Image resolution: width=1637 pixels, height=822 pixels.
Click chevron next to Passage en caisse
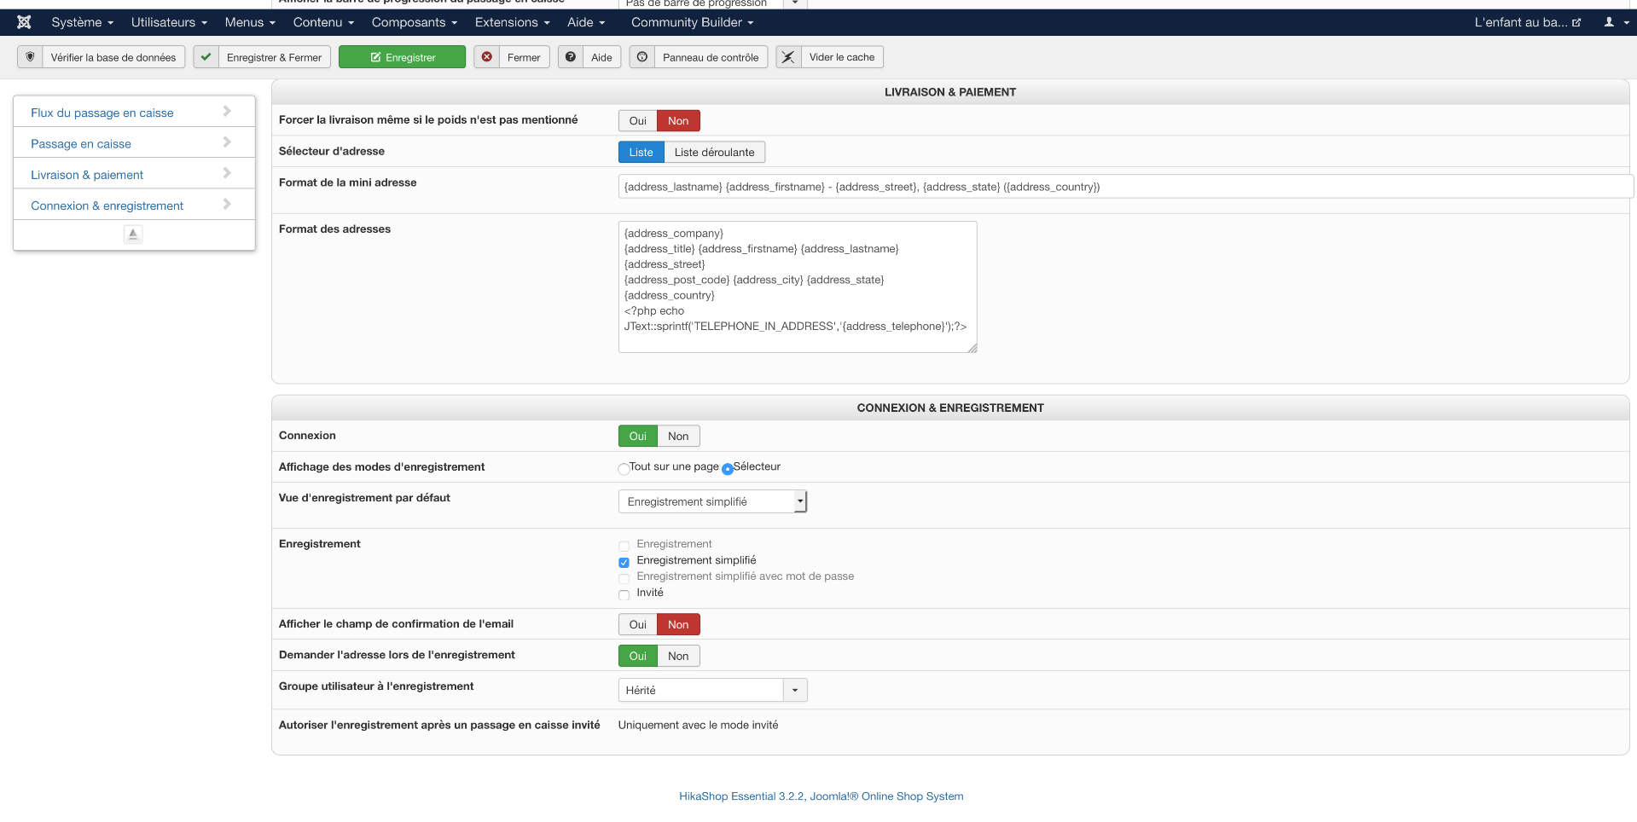click(x=227, y=142)
